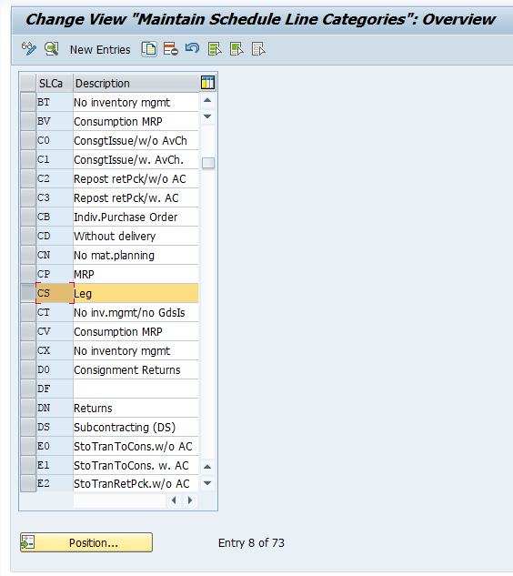Click the 'Consignment Returns' description
The width and height of the screenshot is (513, 576).
(136, 369)
